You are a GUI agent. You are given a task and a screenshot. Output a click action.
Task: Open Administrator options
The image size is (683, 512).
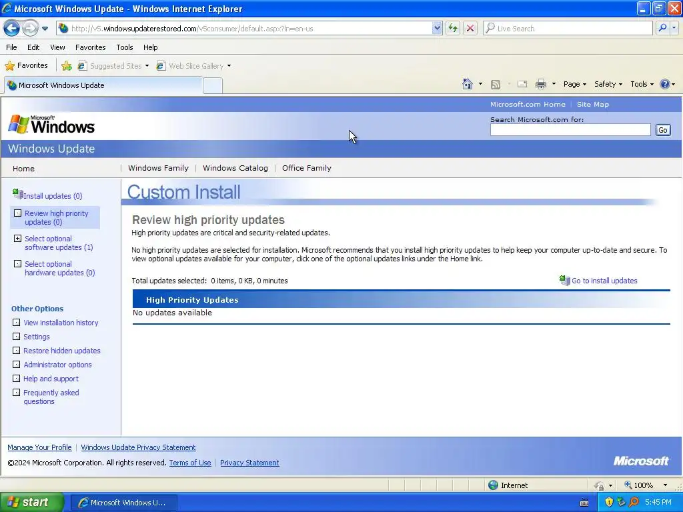point(57,365)
